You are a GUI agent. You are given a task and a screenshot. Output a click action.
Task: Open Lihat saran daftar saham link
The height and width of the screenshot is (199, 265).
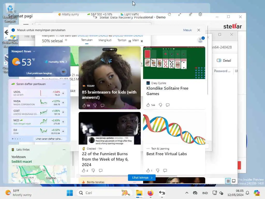click(x=49, y=139)
